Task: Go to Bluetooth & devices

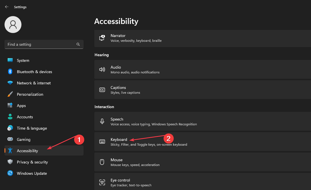Action: pos(44,72)
